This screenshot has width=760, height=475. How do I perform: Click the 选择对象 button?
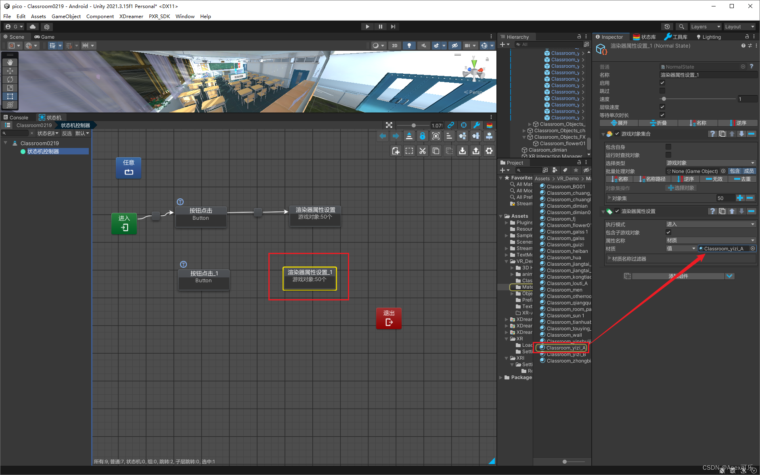tap(680, 188)
